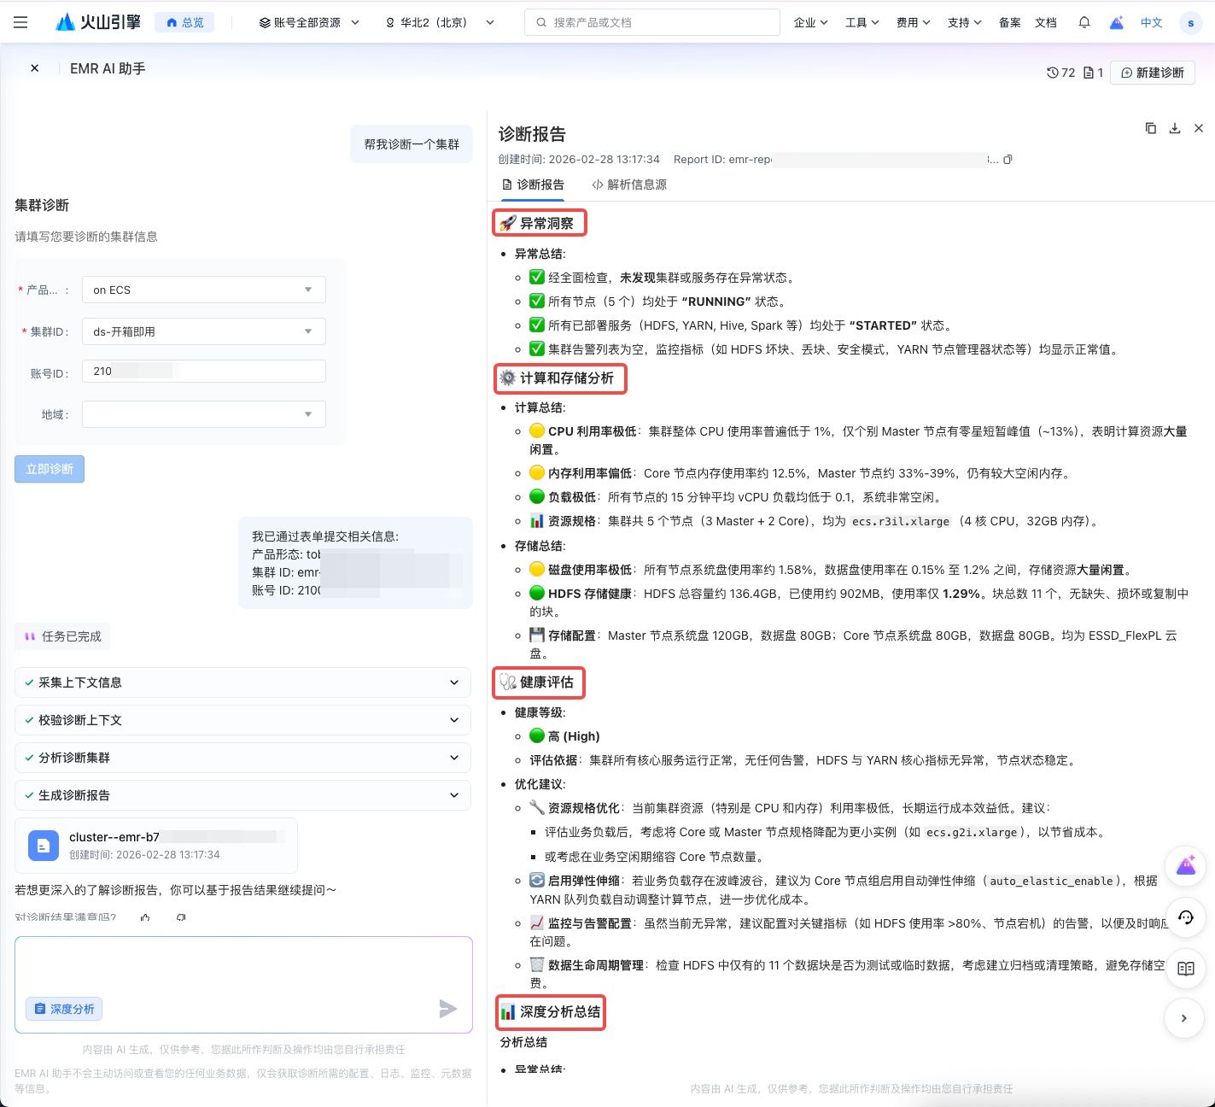Click the search magnifier icon
Screen dimensions: 1215x1107
(541, 22)
